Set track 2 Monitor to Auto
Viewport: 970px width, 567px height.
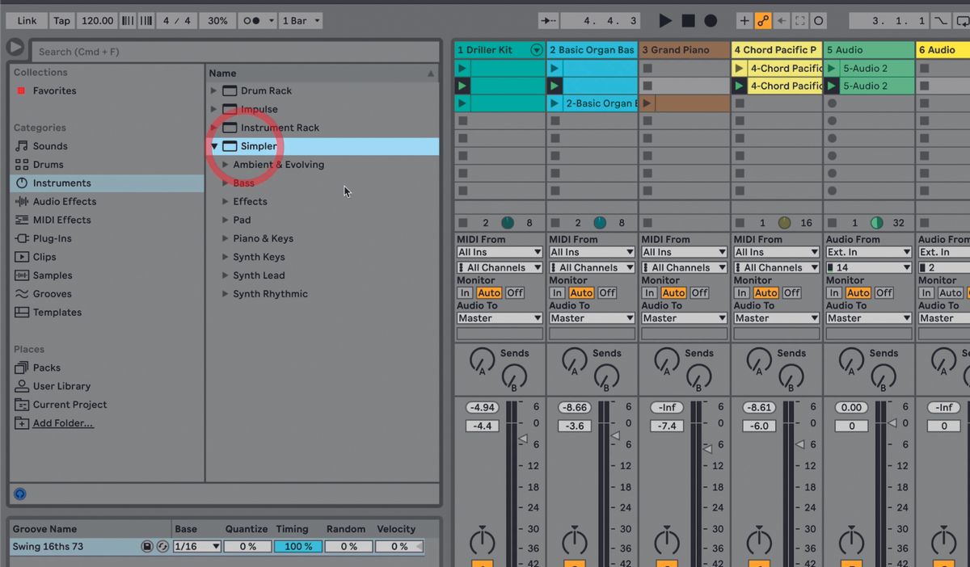(x=581, y=293)
